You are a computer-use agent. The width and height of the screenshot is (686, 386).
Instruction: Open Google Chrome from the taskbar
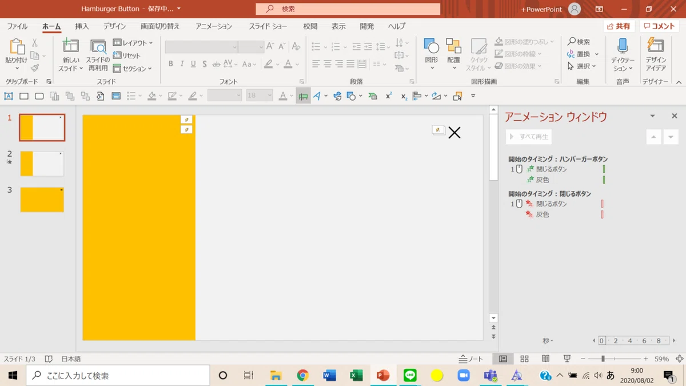pos(302,375)
